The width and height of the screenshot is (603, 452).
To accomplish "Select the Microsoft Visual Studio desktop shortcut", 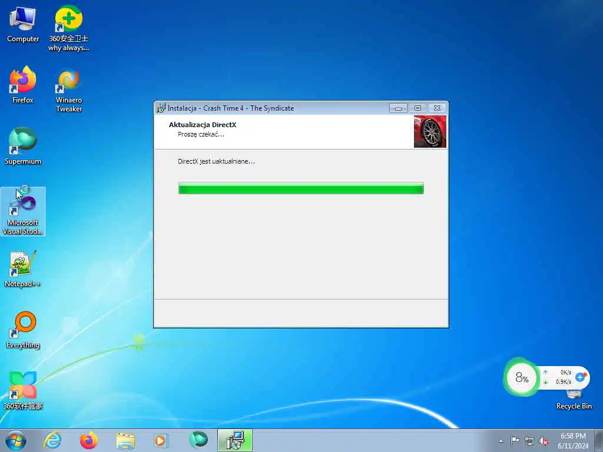I will (x=23, y=211).
